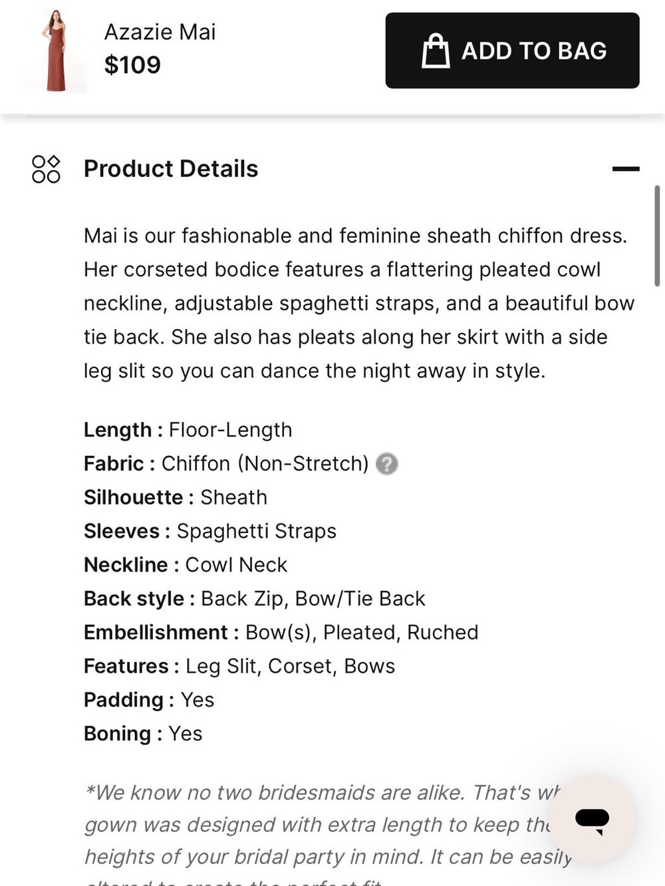Click the Back style Back Zip row
This screenshot has height=886, width=665.
click(x=255, y=599)
